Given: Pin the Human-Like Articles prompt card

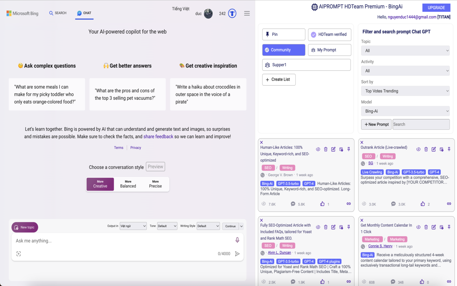Looking at the screenshot, I should point(349,149).
